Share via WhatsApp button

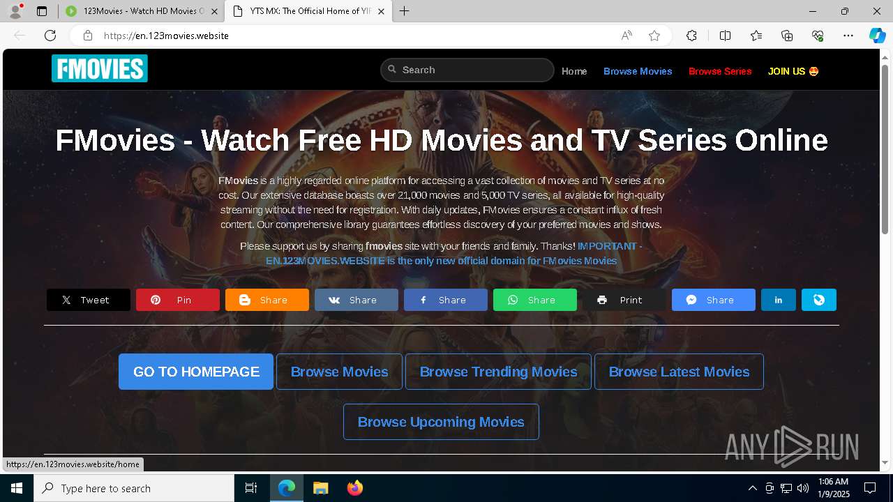tap(535, 300)
